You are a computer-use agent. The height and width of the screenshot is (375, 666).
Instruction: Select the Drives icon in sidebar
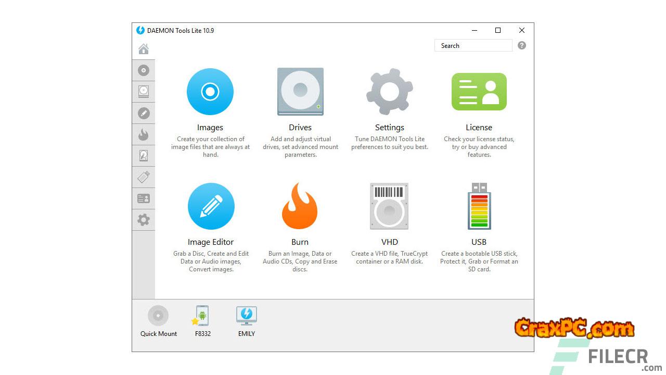144,92
